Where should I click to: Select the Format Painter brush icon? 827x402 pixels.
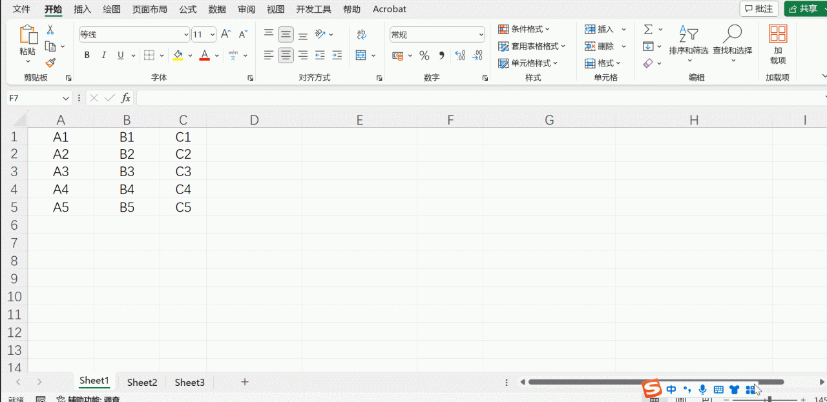click(50, 63)
